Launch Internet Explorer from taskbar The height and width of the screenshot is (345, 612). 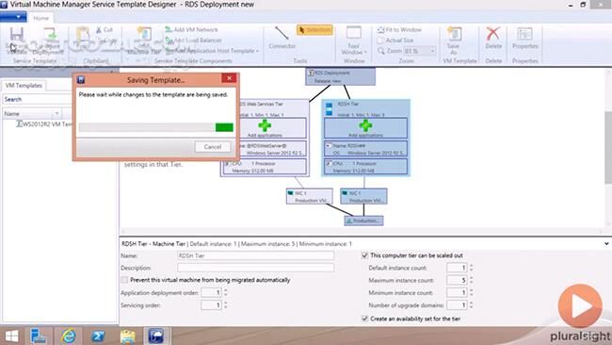pos(69,336)
